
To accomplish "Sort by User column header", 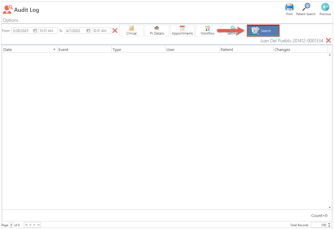I will pyautogui.click(x=192, y=49).
